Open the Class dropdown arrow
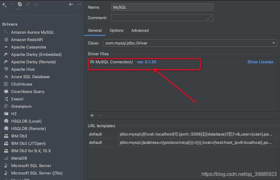The image size is (280, 180). click(x=274, y=43)
